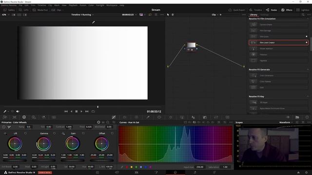312x175 pixels.
Task: Open the Fusion menu
Action: tap(83, 5)
